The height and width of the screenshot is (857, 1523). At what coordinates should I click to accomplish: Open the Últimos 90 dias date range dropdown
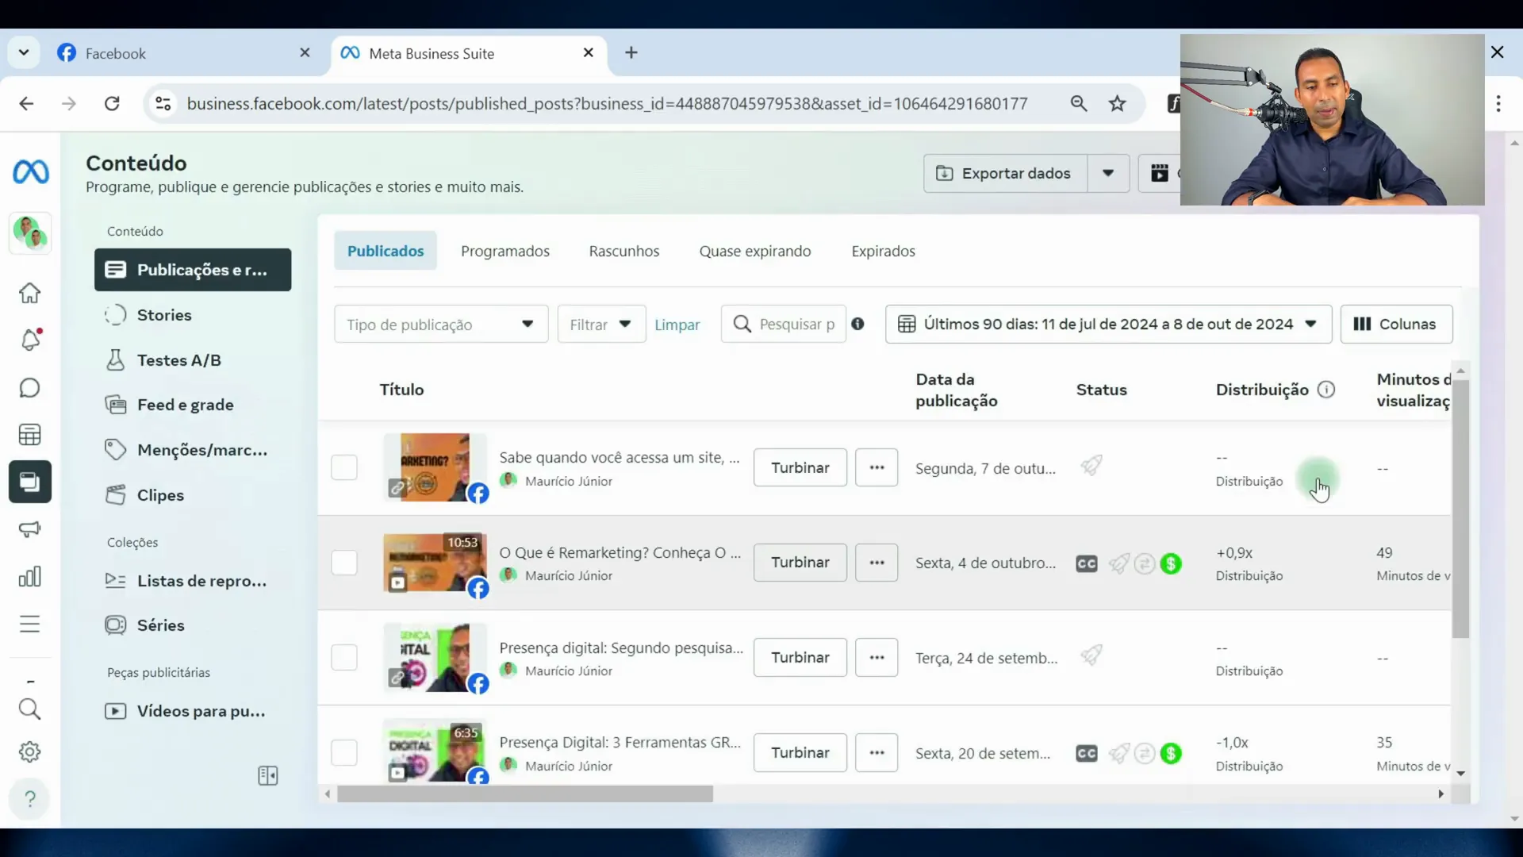coord(1108,324)
